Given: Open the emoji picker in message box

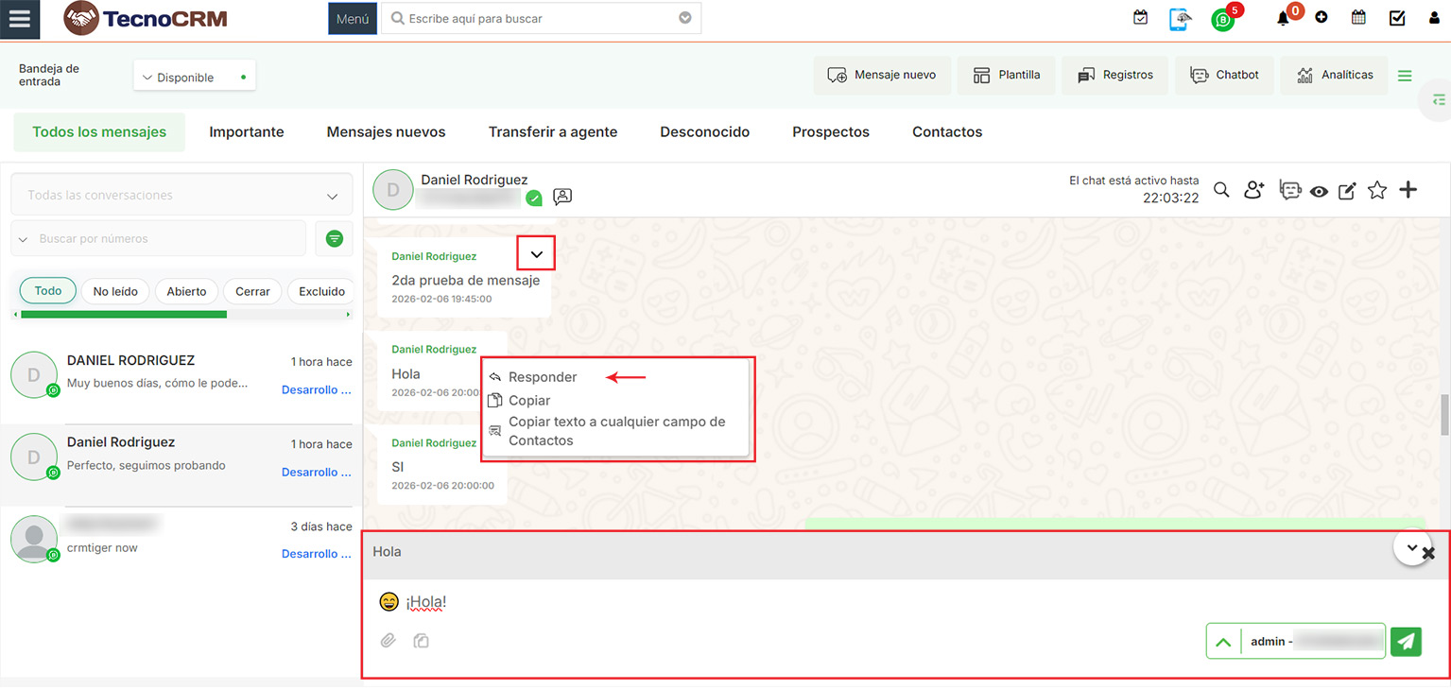Looking at the screenshot, I should point(389,602).
